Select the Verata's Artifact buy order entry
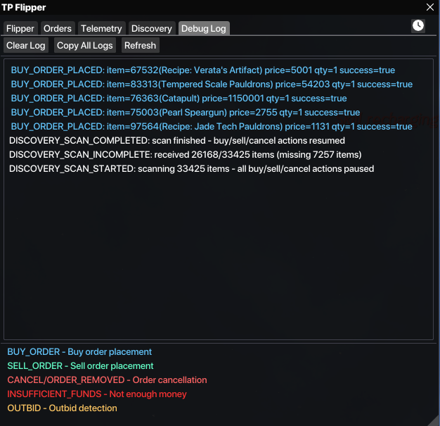 tap(202, 70)
